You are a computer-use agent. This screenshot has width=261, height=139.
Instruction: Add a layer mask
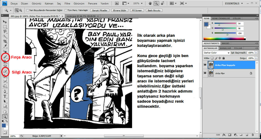[230, 135]
